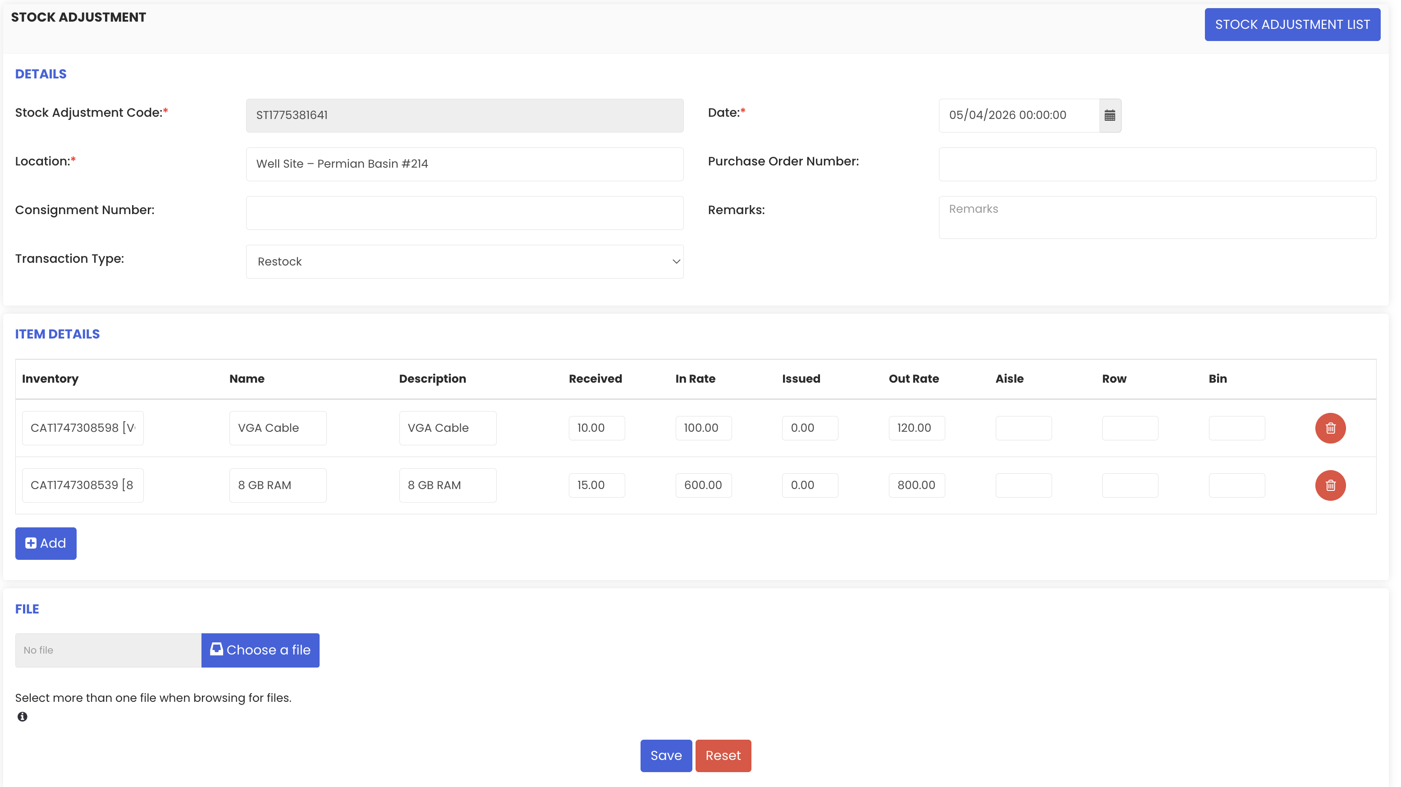Delete the VGA Cable item row

point(1330,428)
